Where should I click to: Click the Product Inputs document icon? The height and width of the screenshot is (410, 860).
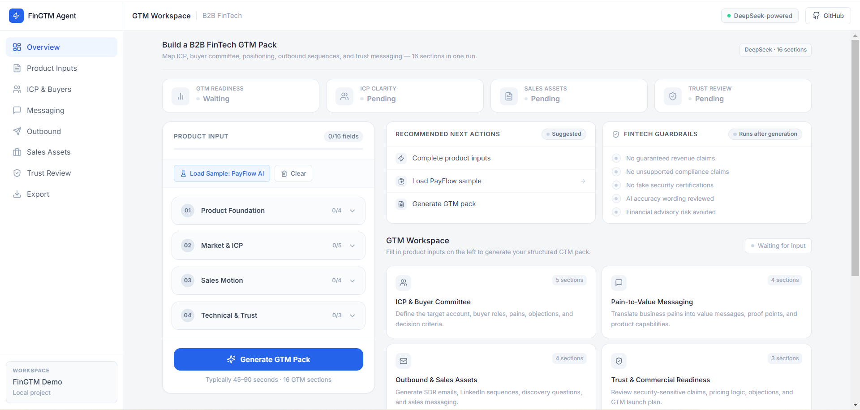(x=17, y=68)
